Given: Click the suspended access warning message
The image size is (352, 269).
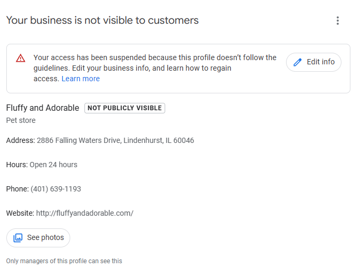Looking at the screenshot, I should 155,68.
